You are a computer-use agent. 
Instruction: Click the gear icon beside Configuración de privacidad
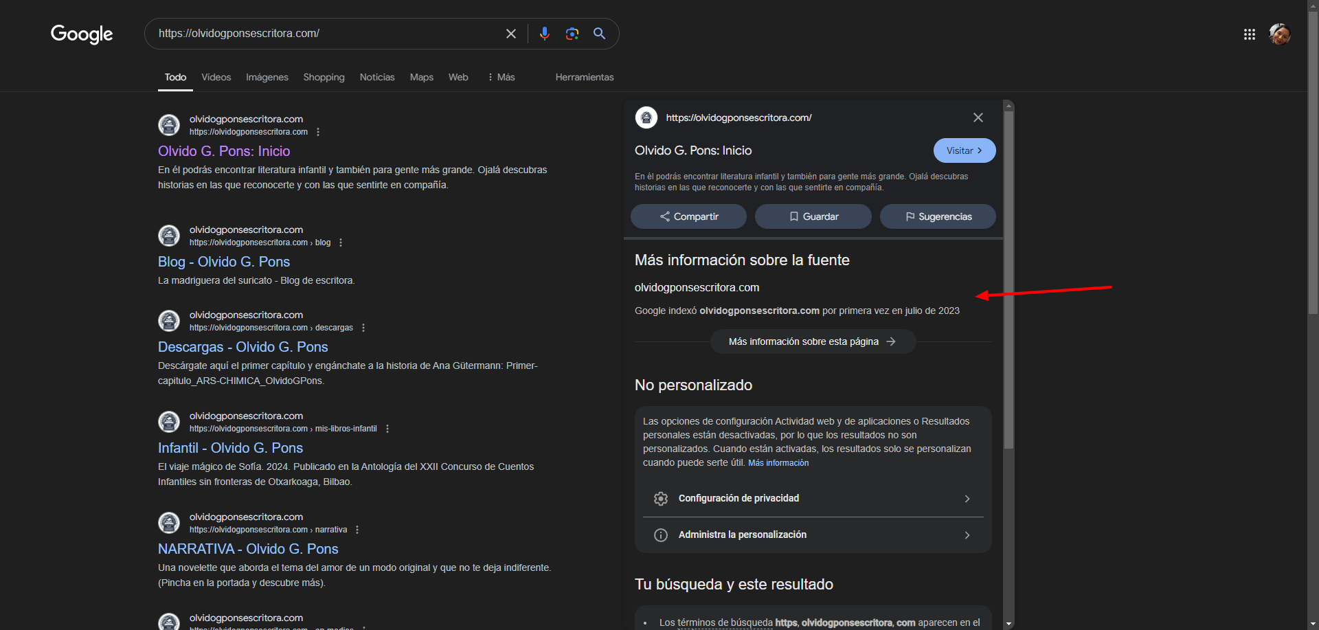[x=661, y=499]
